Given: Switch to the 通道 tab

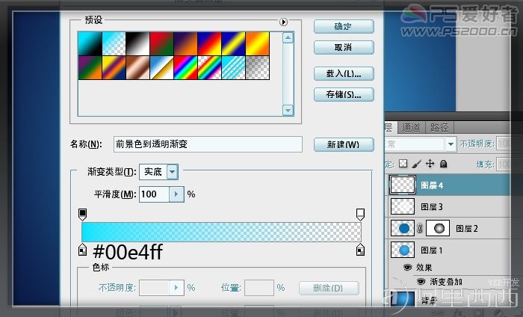Looking at the screenshot, I should click(x=411, y=127).
